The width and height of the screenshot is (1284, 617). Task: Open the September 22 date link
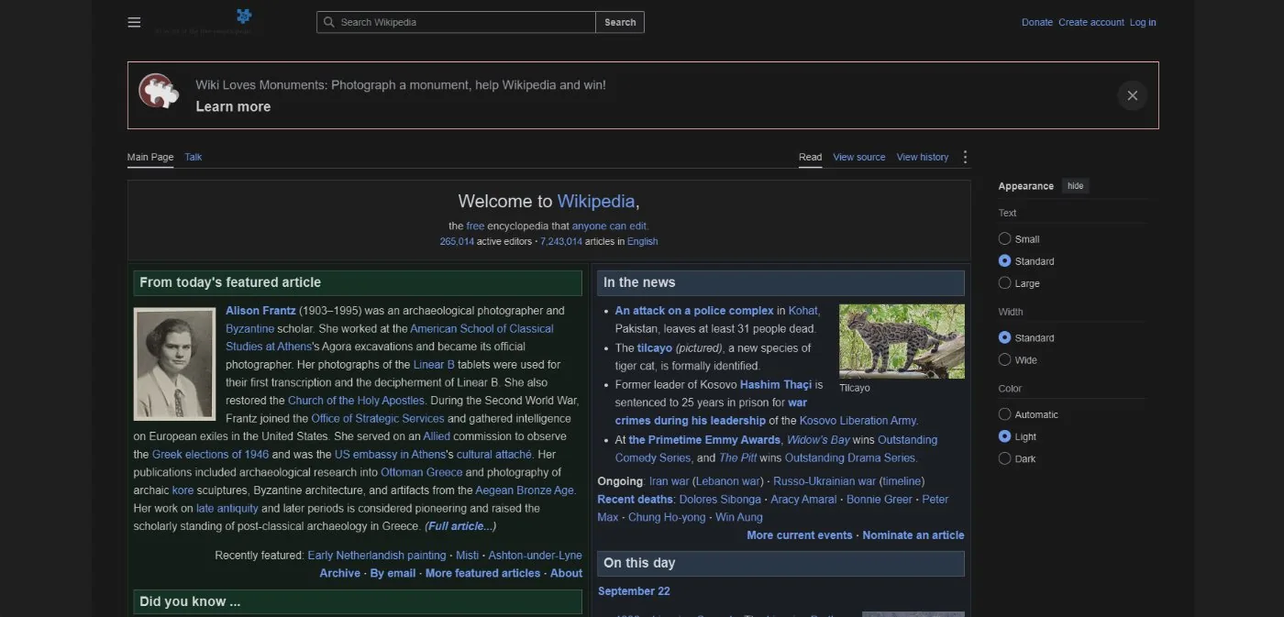click(x=634, y=591)
